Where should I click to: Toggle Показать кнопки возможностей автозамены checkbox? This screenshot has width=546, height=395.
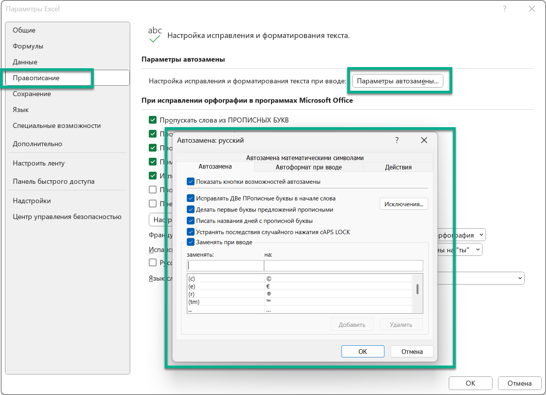(x=191, y=182)
